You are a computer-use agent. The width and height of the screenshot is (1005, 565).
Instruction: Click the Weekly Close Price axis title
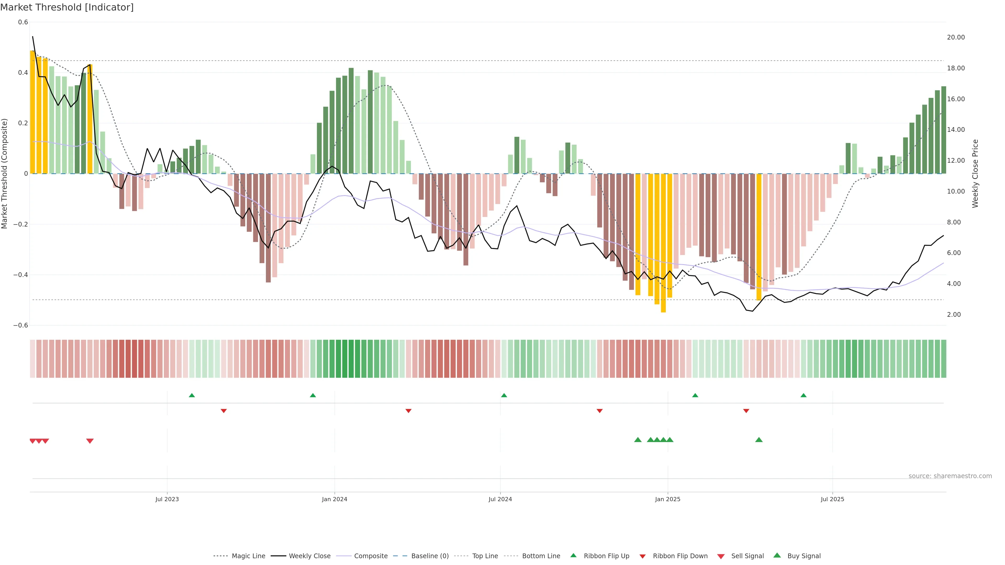coord(975,173)
